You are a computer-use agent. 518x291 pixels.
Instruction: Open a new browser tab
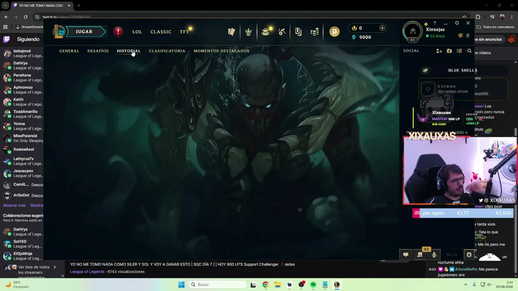[79, 6]
